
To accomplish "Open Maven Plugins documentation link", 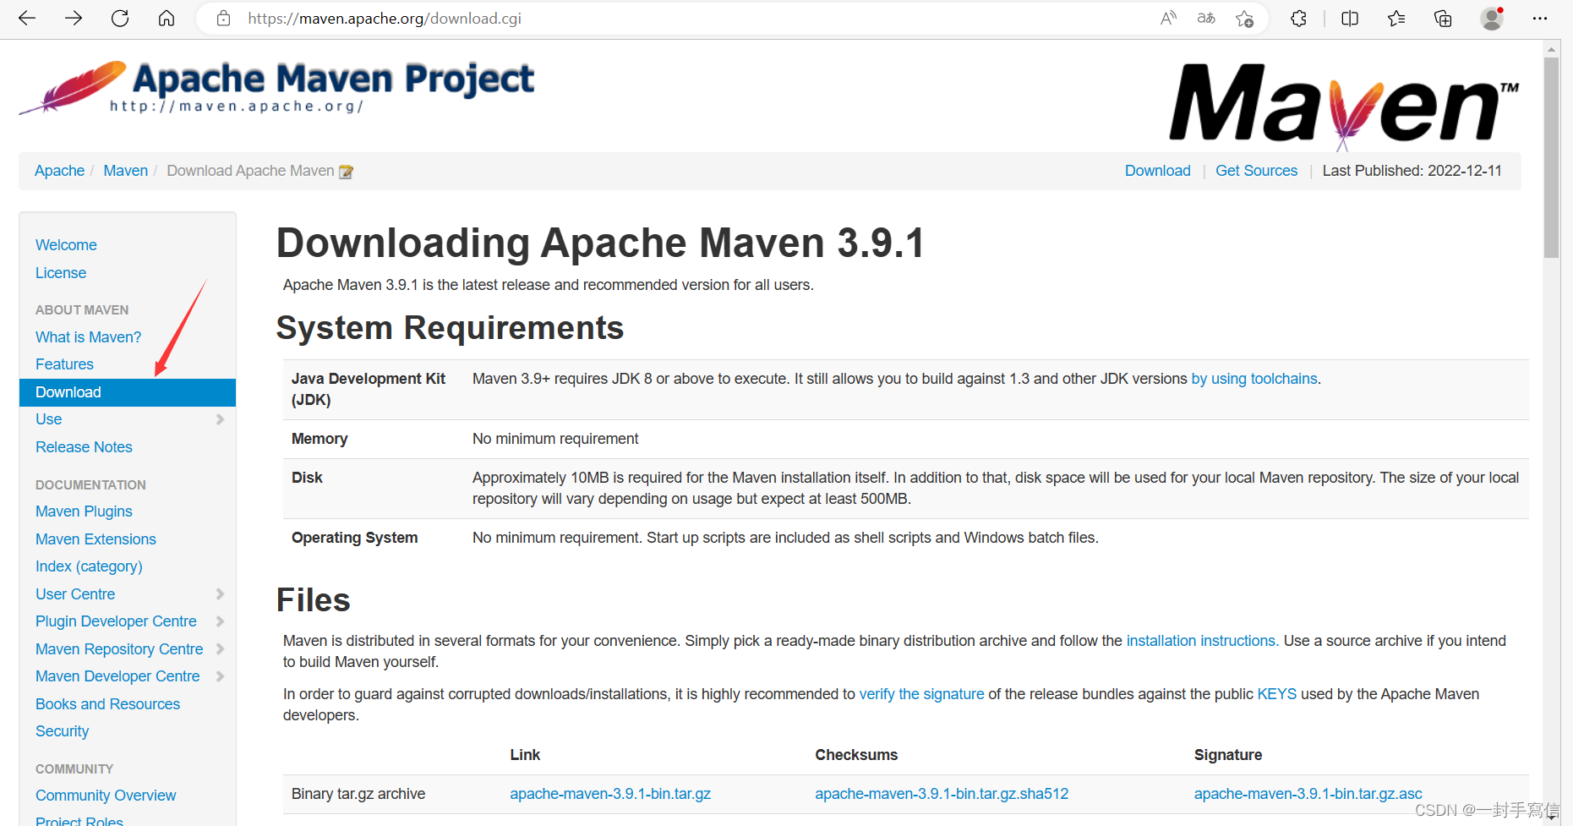I will coord(84,511).
